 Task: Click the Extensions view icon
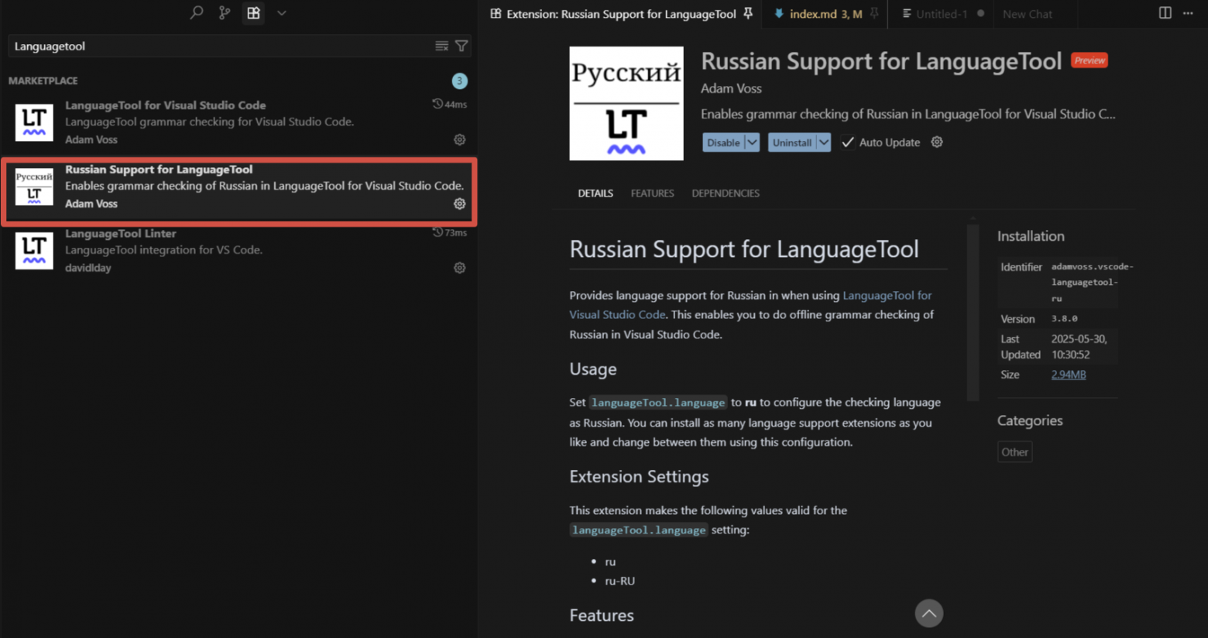tap(252, 13)
